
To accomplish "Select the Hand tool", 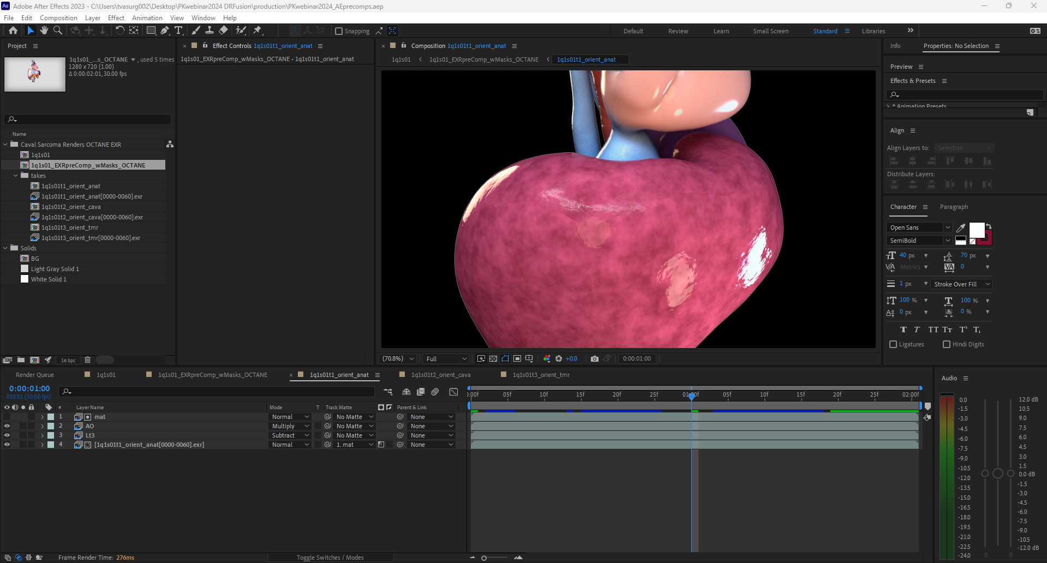I will 44,31.
